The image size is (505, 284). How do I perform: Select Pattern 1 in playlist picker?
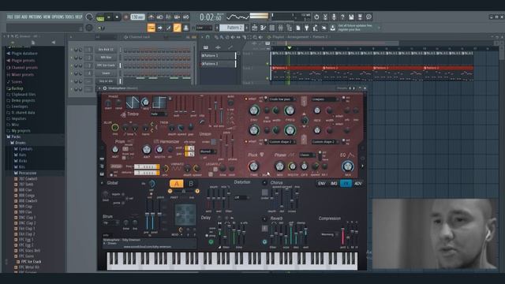(218, 56)
